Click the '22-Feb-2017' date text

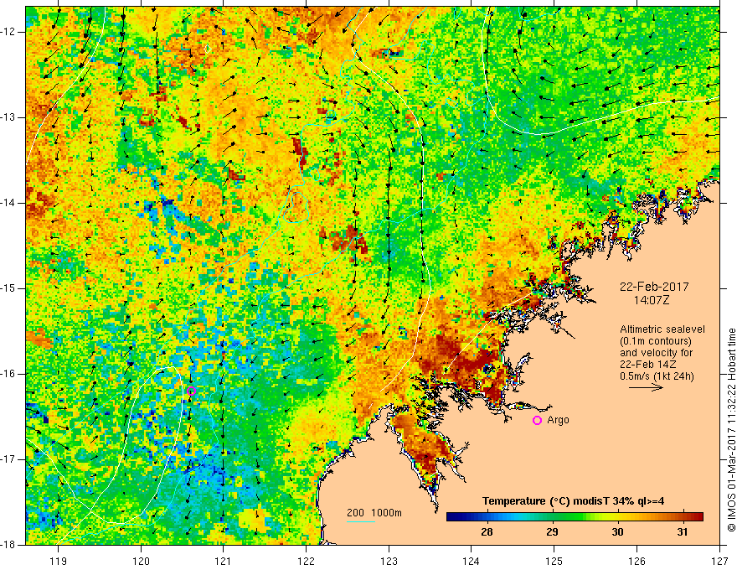(654, 287)
